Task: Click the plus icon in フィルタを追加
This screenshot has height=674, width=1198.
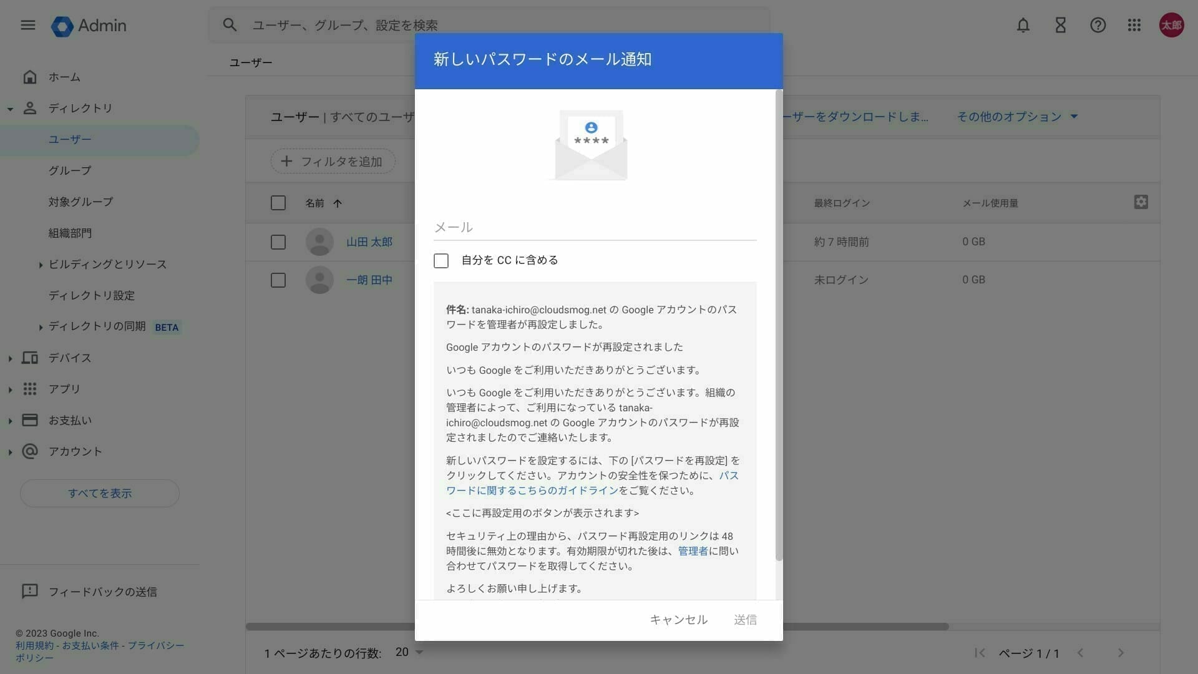Action: 286,161
